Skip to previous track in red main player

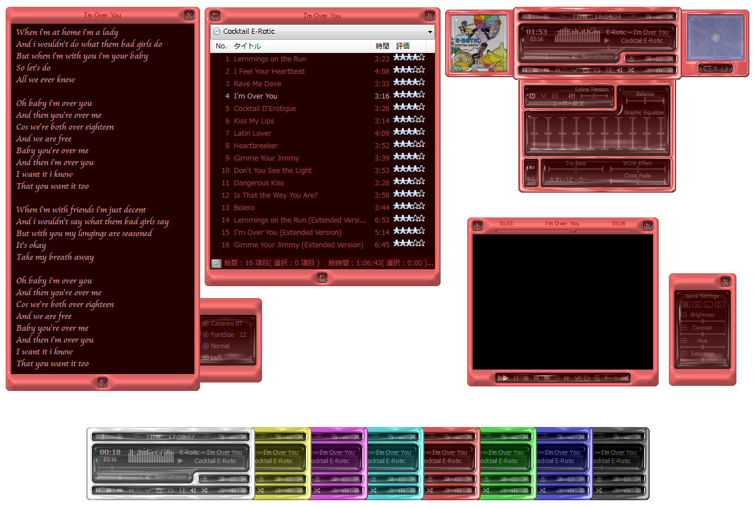tap(547, 70)
